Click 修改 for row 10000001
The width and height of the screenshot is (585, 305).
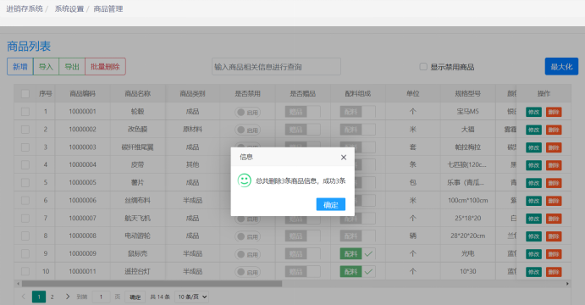pos(533,112)
